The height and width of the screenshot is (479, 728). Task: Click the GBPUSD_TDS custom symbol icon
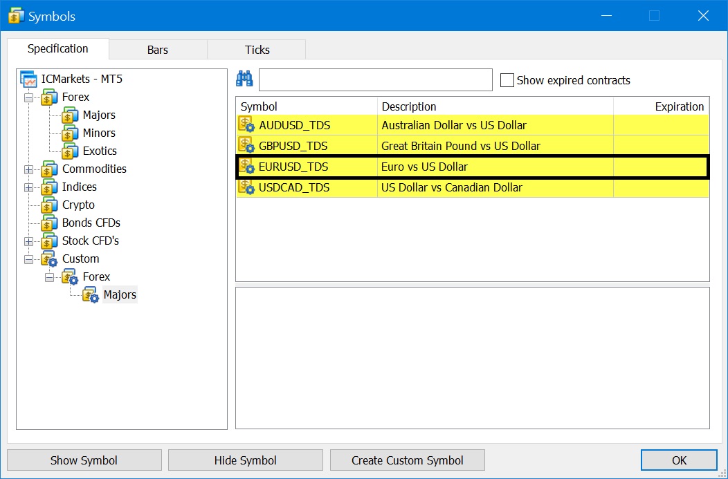(246, 145)
